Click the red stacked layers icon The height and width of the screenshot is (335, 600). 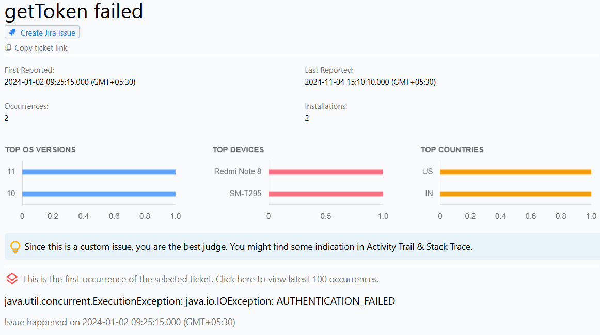pyautogui.click(x=12, y=279)
